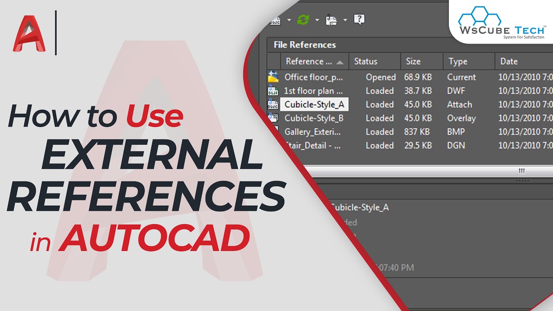Viewport: 553px width, 311px height.
Task: Select the 1st floor plan DWF icon
Action: point(273,91)
